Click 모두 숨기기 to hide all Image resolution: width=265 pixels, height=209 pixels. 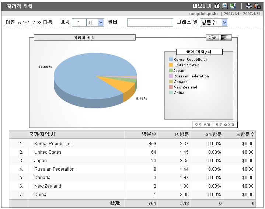click(225, 125)
